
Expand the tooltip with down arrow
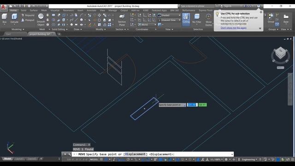260,29
